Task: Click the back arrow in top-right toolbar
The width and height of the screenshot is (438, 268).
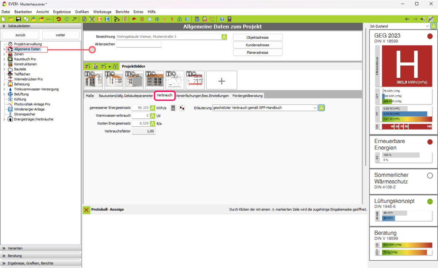Action: 407,19
